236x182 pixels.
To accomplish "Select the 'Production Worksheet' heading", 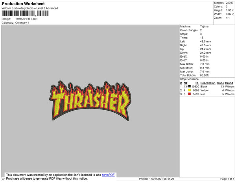I will pyautogui.click(x=23, y=4).
